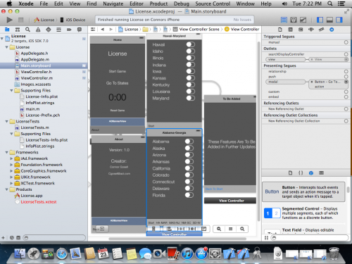Run the project with the Play button
This screenshot has width=352, height=264.
tap(9, 20)
